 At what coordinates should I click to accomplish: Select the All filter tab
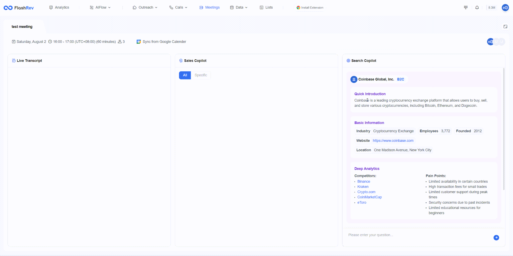coord(185,75)
